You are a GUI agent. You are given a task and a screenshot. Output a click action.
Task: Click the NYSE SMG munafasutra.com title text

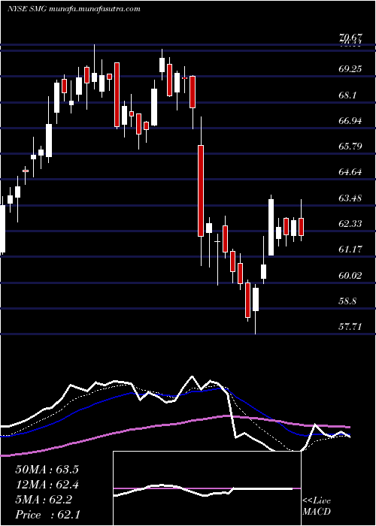tap(74, 9)
